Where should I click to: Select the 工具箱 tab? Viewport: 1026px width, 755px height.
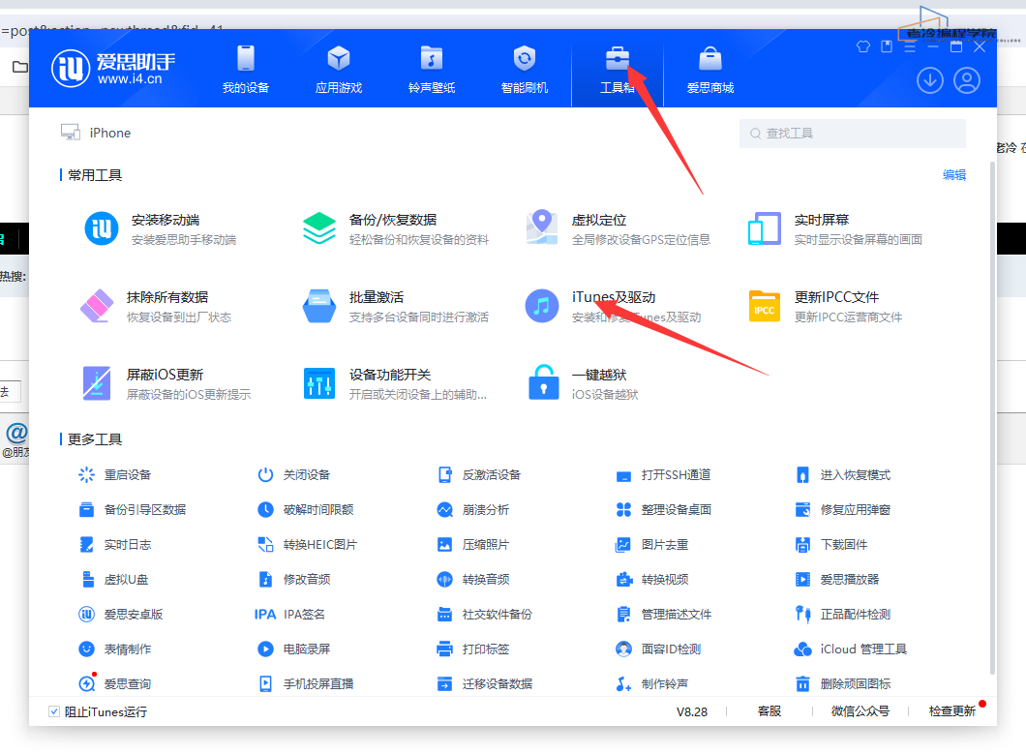[x=617, y=70]
